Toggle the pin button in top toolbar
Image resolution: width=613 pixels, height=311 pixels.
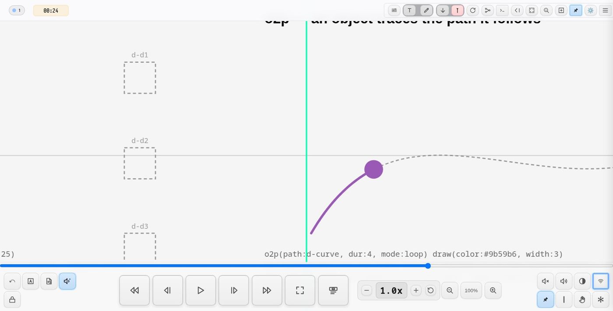[576, 10]
